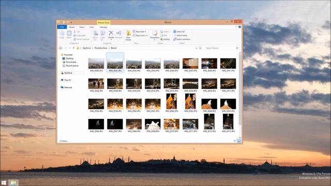This screenshot has height=186, width=331.
Task: Click the Copy path command
Action: pyautogui.click(x=80, y=36)
